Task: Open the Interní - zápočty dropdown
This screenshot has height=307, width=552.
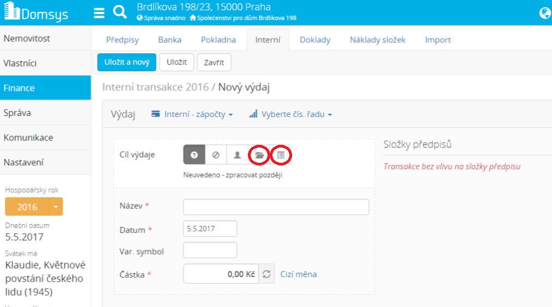Action: pyautogui.click(x=192, y=114)
